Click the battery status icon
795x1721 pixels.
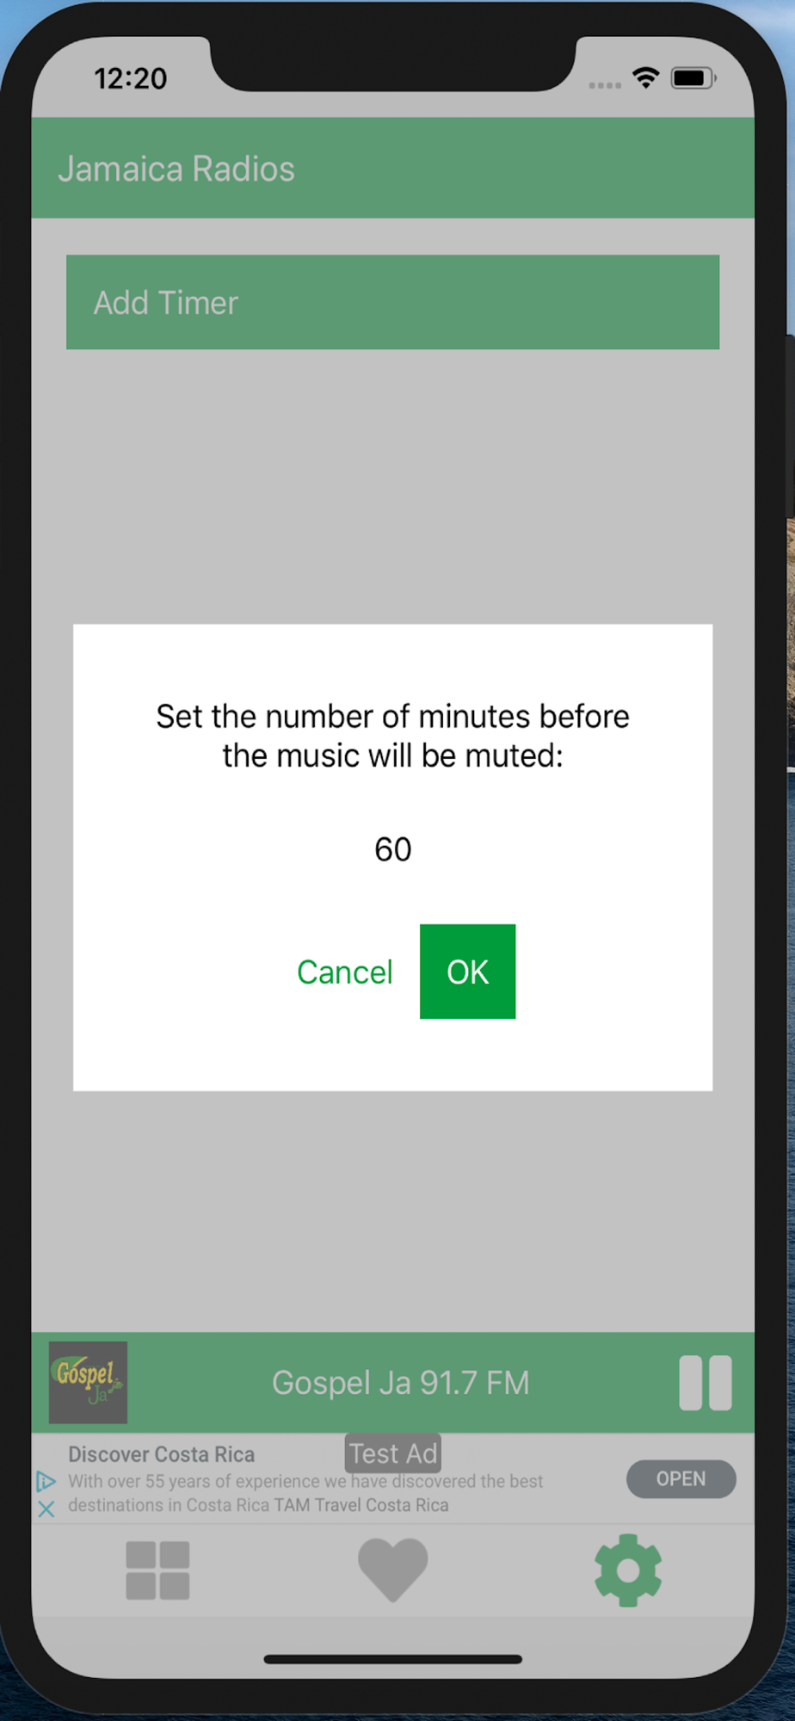693,78
